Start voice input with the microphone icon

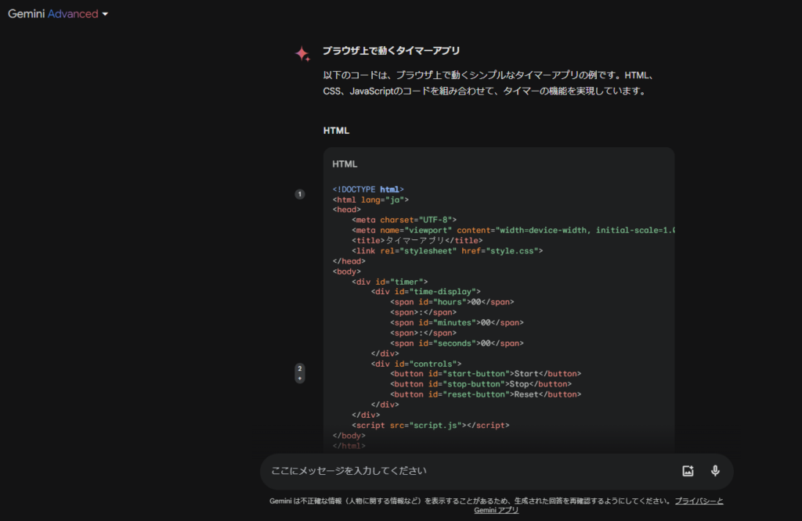(x=714, y=471)
